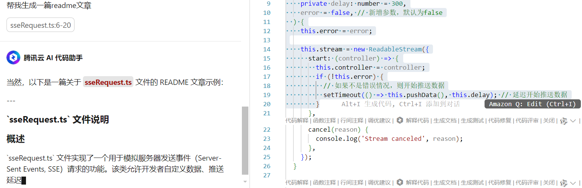Click the 腾讯云 AI 代码助手 name label
Viewport: 582px width, 188px height.
coord(53,58)
